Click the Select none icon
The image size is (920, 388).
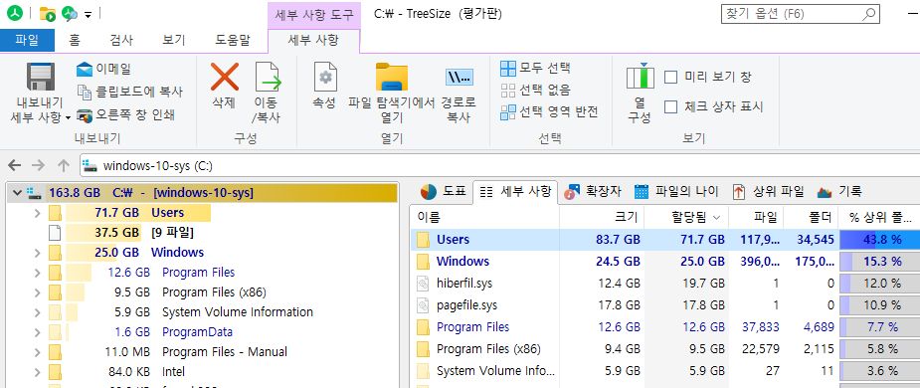[507, 91]
